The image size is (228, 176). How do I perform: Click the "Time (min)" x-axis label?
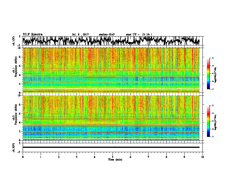115,160
